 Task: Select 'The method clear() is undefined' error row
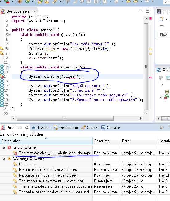pos(85,153)
